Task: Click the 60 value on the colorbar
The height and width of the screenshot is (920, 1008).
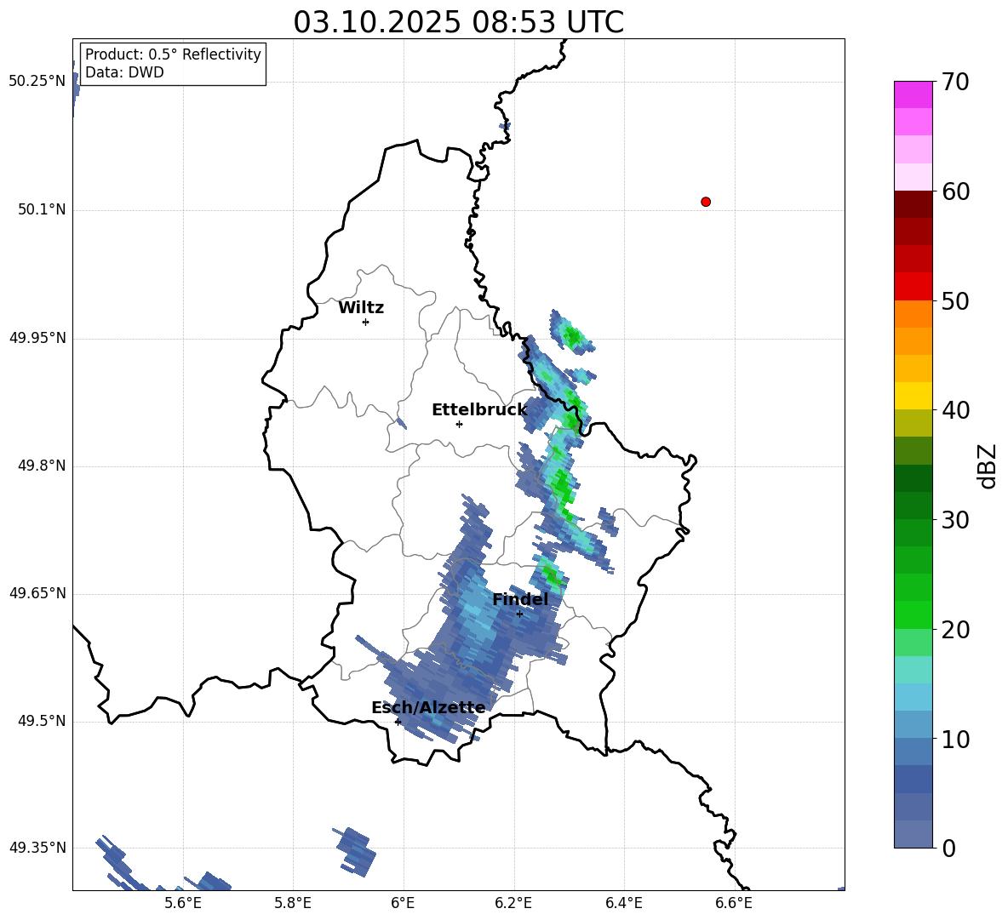Action: [955, 191]
